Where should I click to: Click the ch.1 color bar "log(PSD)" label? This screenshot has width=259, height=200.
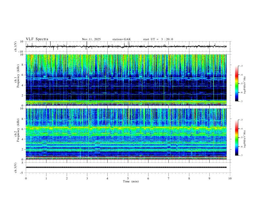pos(245,85)
